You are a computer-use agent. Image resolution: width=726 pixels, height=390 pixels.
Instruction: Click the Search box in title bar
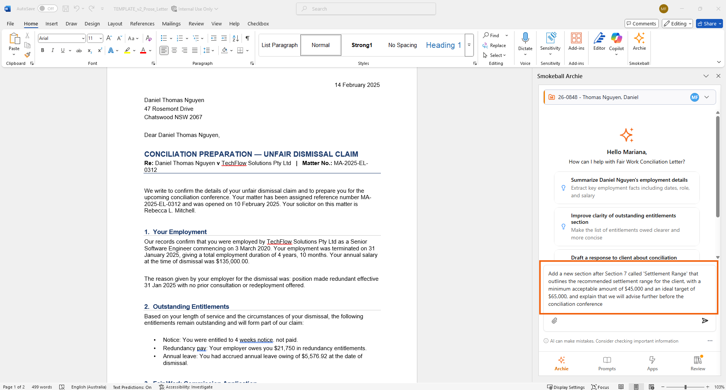pyautogui.click(x=366, y=9)
